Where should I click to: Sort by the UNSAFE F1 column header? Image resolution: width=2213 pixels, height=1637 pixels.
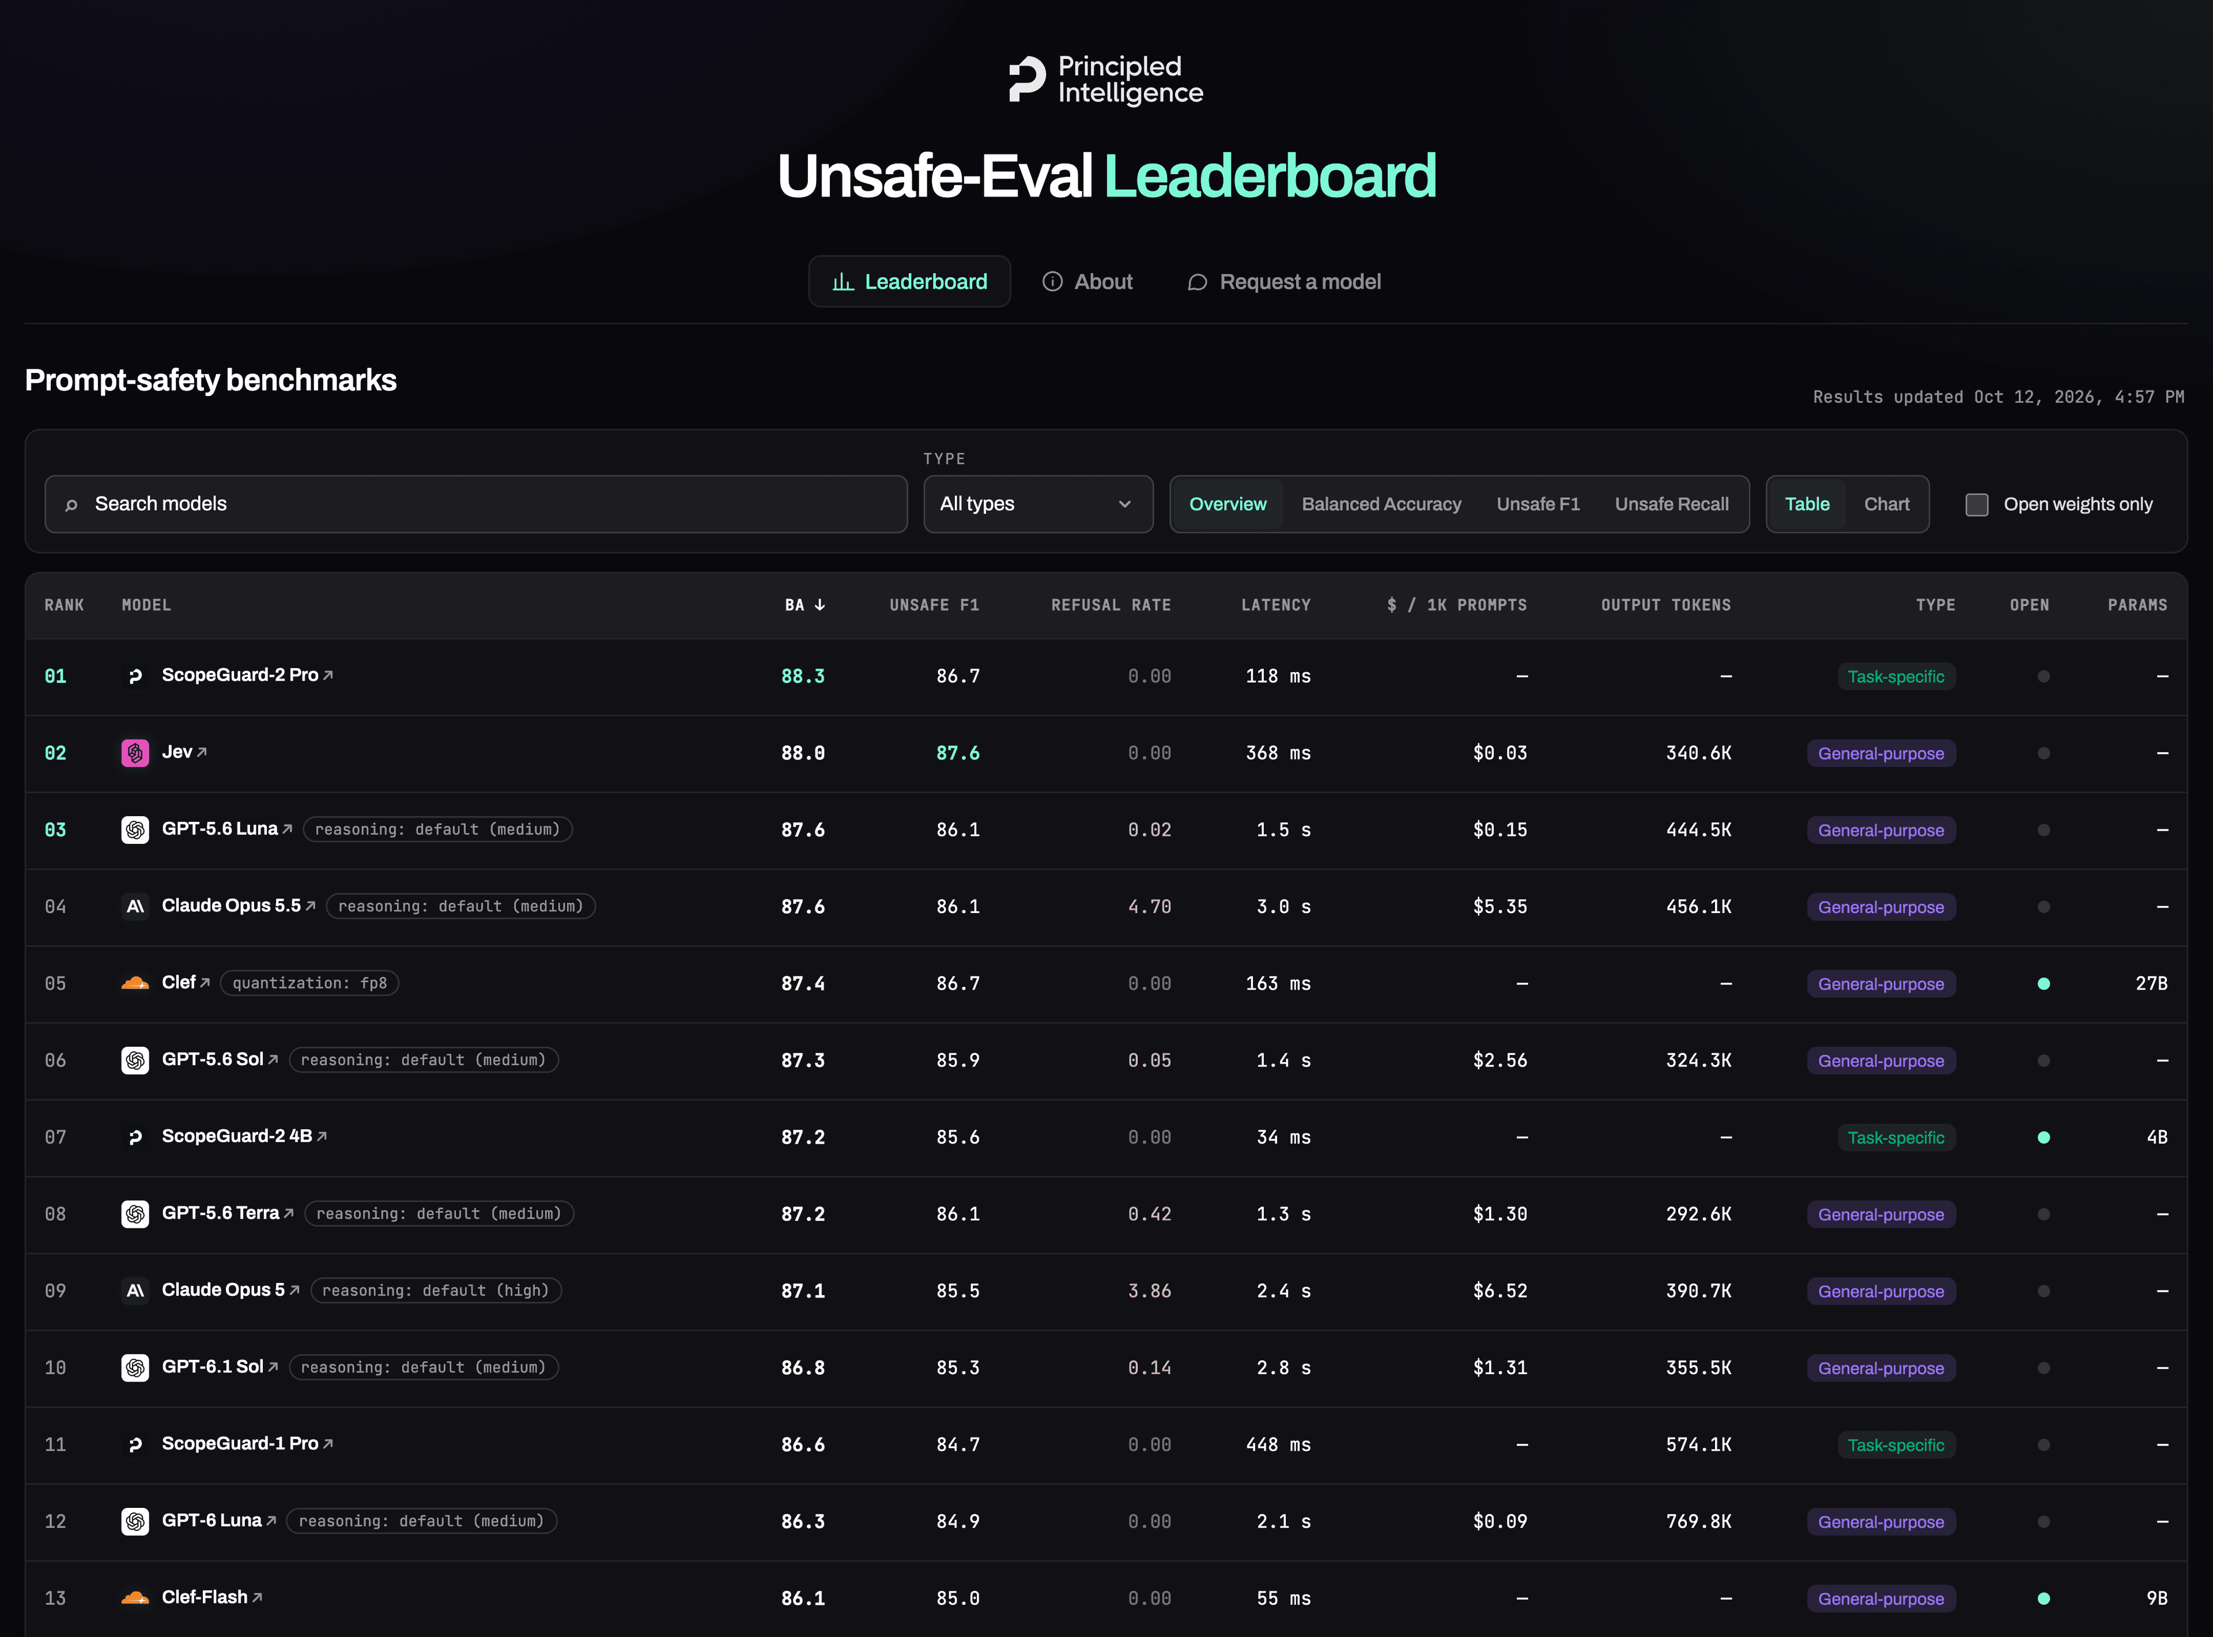(x=933, y=605)
